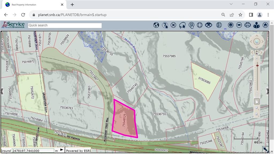Open a new browser tab
This screenshot has height=154, width=274.
[x=72, y=5]
